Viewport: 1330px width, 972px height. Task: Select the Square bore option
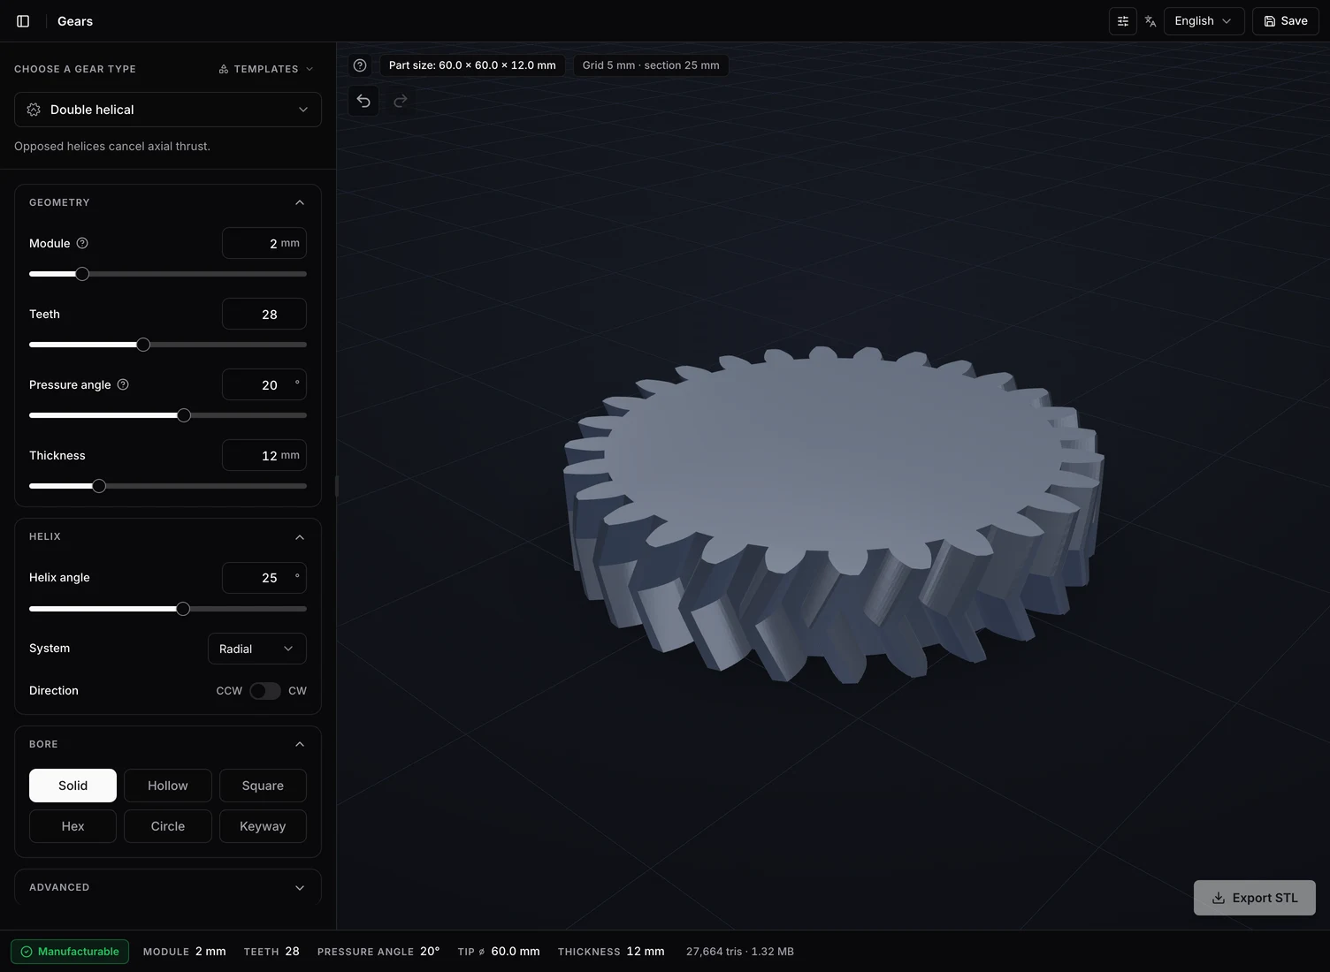[263, 786]
